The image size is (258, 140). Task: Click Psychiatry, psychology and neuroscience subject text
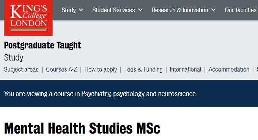pyautogui.click(x=138, y=94)
